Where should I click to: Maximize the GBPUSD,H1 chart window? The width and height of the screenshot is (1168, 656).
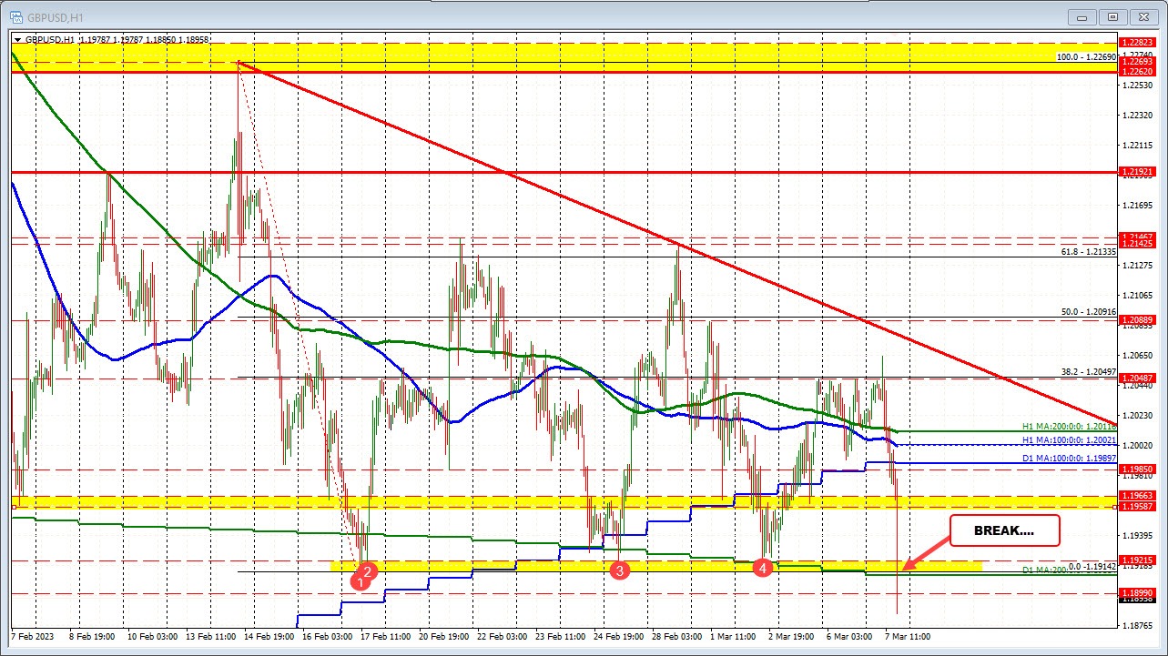click(x=1113, y=15)
